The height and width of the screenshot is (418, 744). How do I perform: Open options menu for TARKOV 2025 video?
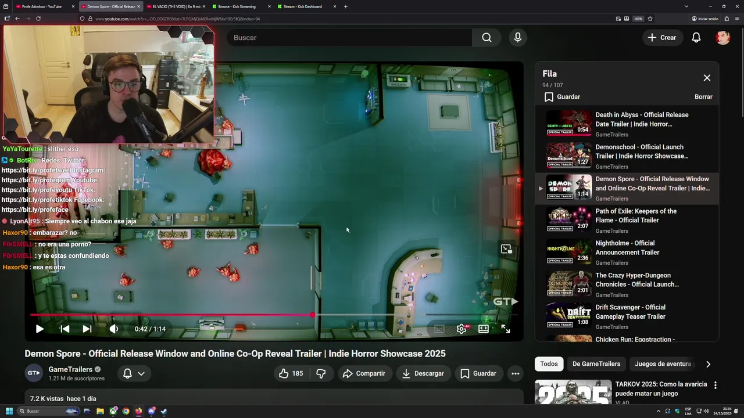pyautogui.click(x=716, y=385)
